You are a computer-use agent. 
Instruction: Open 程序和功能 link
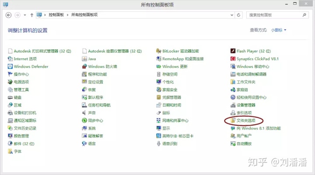tap(98, 74)
